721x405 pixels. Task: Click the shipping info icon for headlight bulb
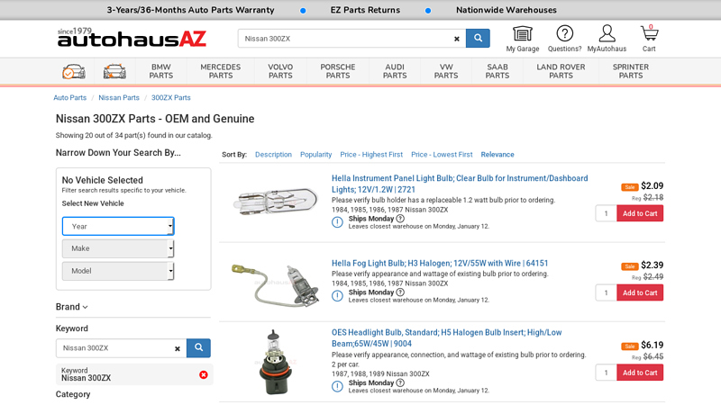tap(337, 387)
